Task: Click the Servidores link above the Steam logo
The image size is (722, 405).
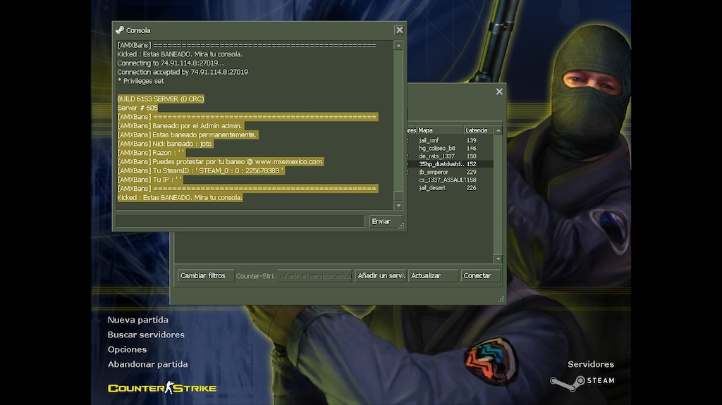Action: coord(591,364)
